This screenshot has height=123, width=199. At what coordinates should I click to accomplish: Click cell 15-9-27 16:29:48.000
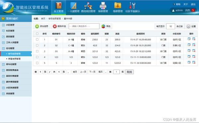tap(141, 40)
